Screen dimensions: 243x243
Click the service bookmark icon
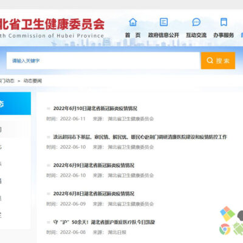coord(224,22)
